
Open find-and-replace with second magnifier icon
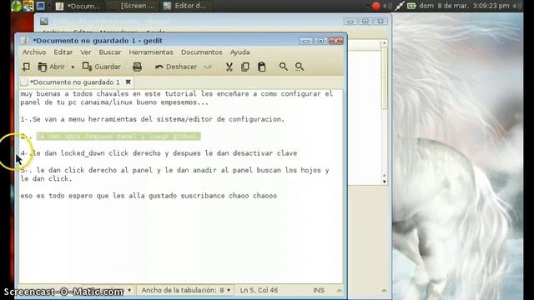300,67
